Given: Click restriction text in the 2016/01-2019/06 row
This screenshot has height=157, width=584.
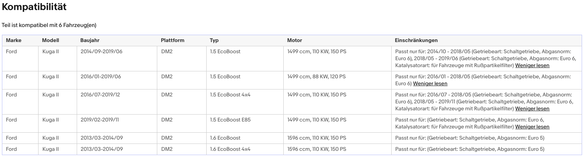Looking at the screenshot, I should (483, 80).
